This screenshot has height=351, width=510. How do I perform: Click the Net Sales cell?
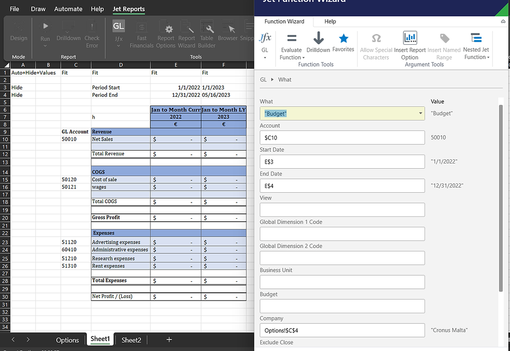121,139
